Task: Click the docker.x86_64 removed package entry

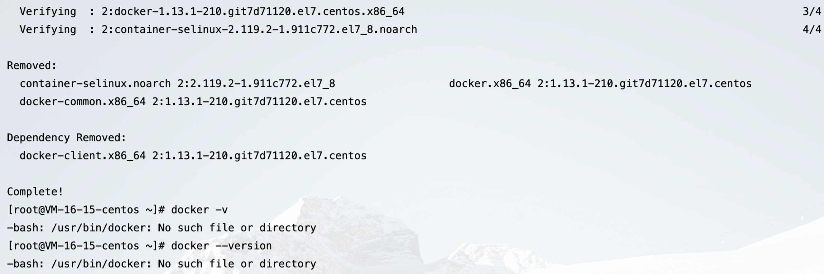Action: pos(600,84)
